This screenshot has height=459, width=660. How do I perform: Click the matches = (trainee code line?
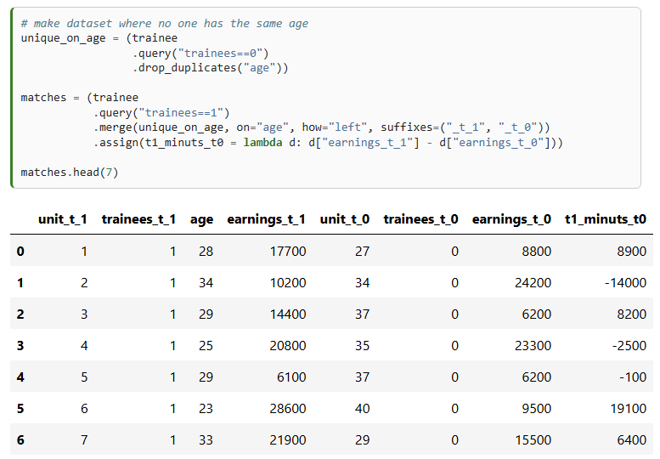pyautogui.click(x=80, y=98)
